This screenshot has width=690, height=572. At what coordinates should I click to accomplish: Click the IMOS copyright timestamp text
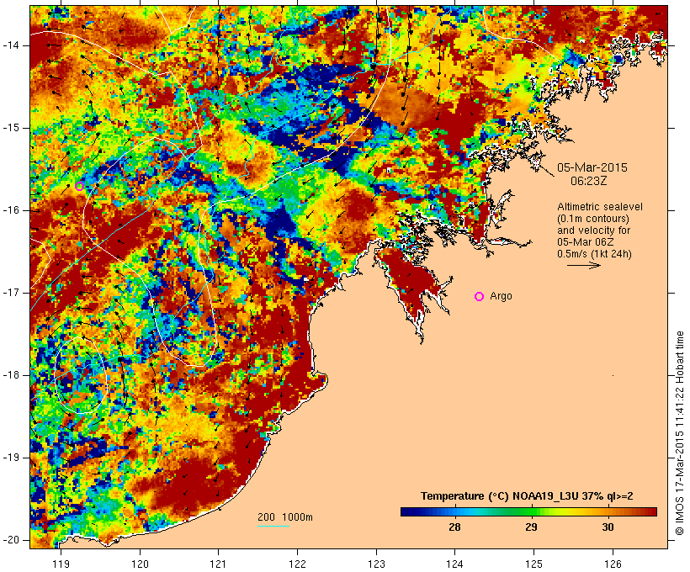click(679, 433)
